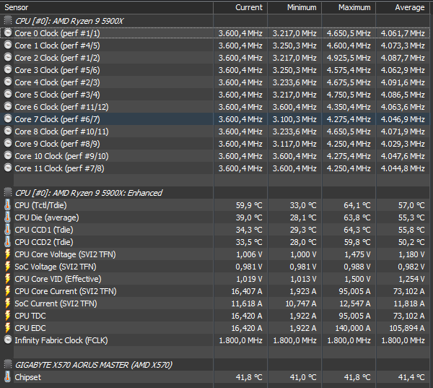Select the Core 3 Clock (perf #5/6) row
The width and height of the screenshot is (433, 388).
(x=215, y=70)
